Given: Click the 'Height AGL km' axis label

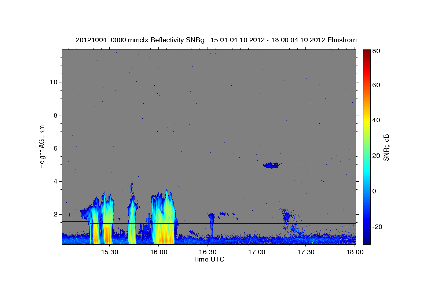Looking at the screenshot, I should 42,146.
